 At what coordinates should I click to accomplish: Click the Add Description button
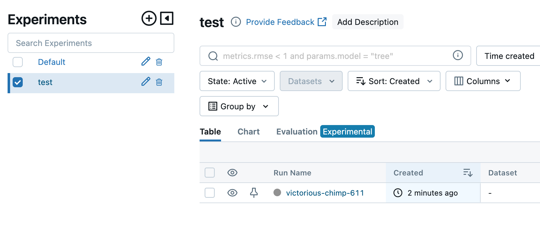coord(368,22)
